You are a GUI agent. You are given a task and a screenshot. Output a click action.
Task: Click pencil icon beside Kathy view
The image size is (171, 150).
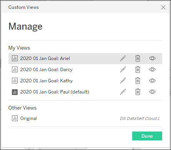tap(123, 81)
